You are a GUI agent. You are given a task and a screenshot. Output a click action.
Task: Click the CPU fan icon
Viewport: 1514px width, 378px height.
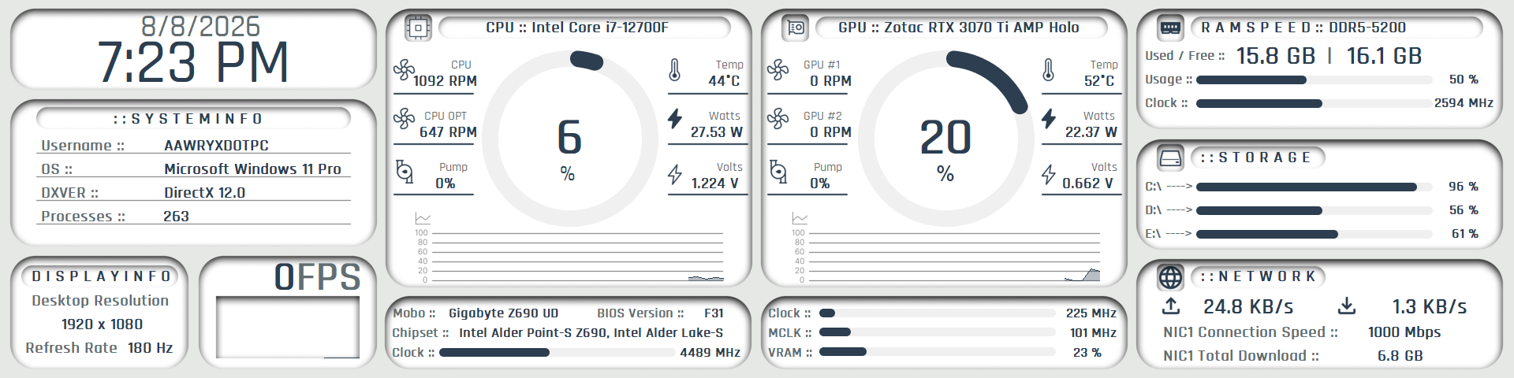pos(404,70)
